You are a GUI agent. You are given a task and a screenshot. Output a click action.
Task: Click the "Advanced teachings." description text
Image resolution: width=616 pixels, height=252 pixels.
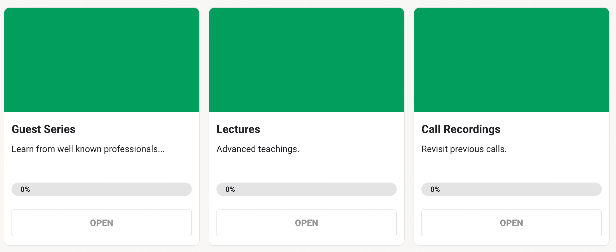258,149
